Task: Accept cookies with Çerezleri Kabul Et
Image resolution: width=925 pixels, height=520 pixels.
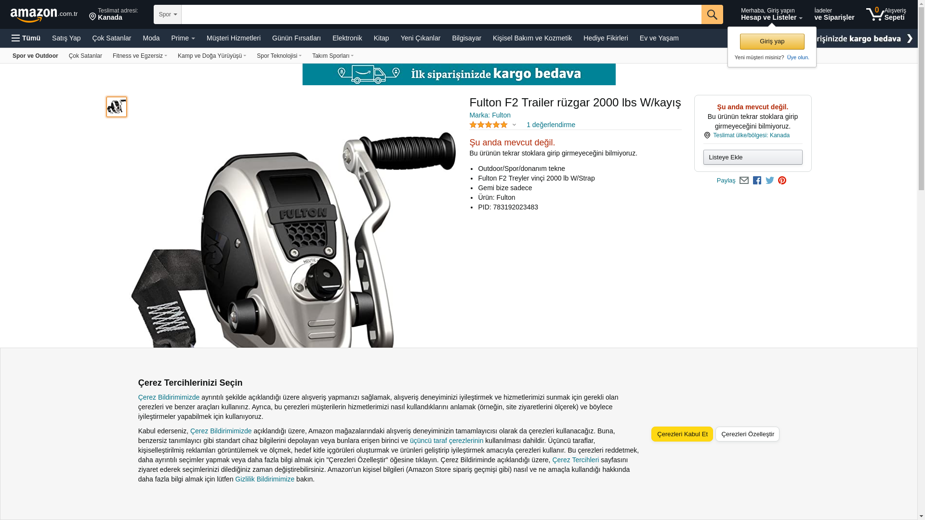Action: point(682,434)
